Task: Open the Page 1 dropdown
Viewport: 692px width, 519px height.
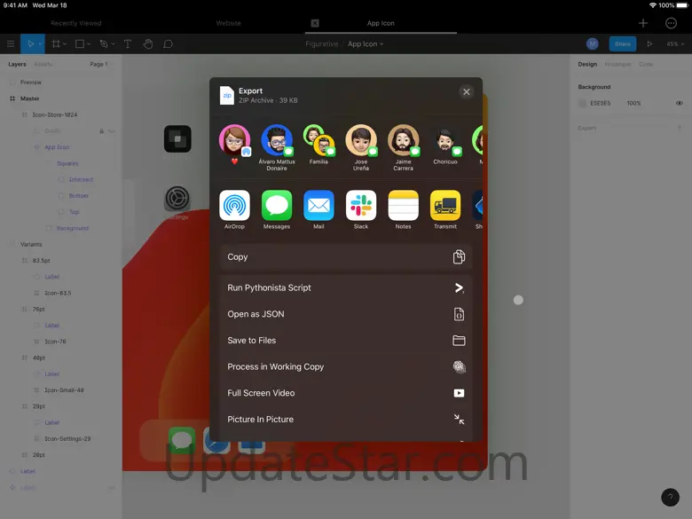Action: click(101, 64)
